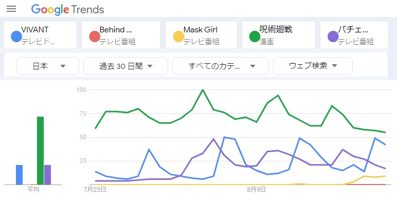The height and width of the screenshot is (202, 397).
Task: Click the blue average bar
Action: (x=19, y=175)
